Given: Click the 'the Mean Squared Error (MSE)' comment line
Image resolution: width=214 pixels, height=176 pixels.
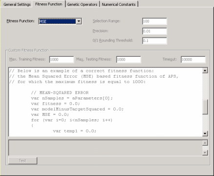Looking at the screenshot, I should pos(94,76).
